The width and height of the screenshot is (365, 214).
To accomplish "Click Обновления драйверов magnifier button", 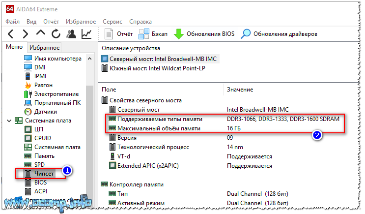I will 279,34.
